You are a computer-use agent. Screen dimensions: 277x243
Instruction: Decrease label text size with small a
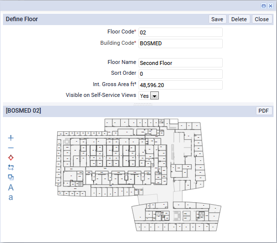[11, 197]
